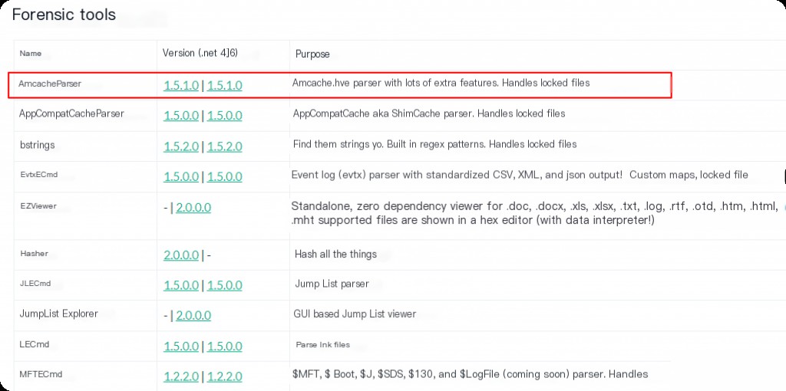The width and height of the screenshot is (786, 391).
Task: Open EvtxECmd .net 6 version 1.5.0.0 link
Action: pos(225,177)
